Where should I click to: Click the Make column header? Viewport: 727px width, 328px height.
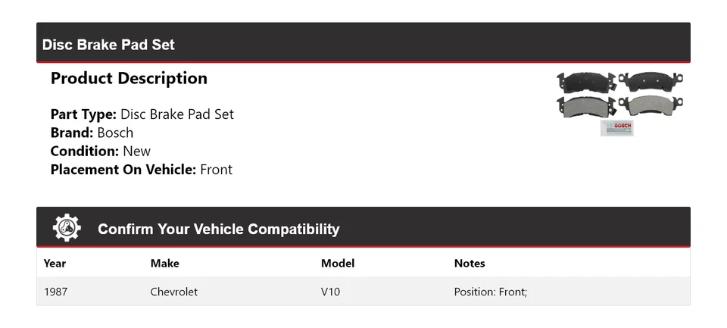point(164,264)
